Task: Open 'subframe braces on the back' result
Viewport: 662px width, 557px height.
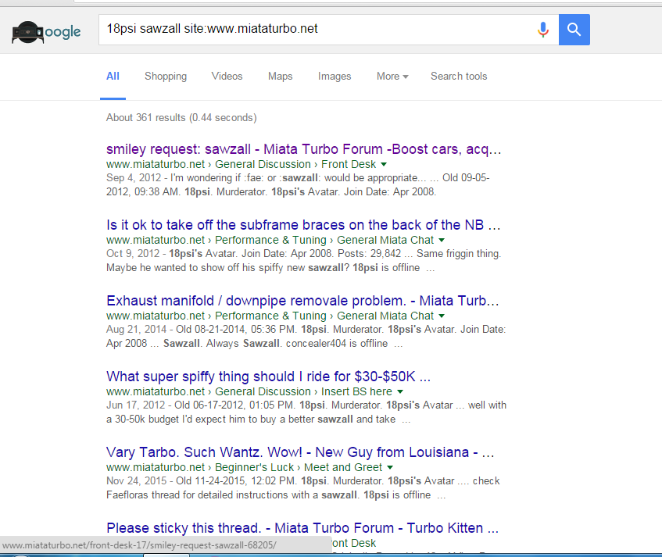Action: tap(303, 225)
